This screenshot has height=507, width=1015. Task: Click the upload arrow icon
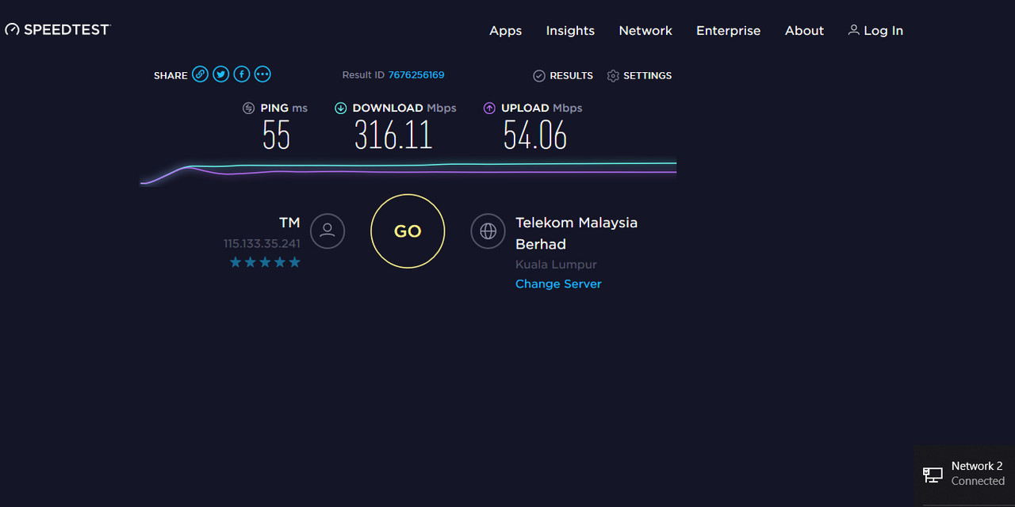(x=489, y=109)
